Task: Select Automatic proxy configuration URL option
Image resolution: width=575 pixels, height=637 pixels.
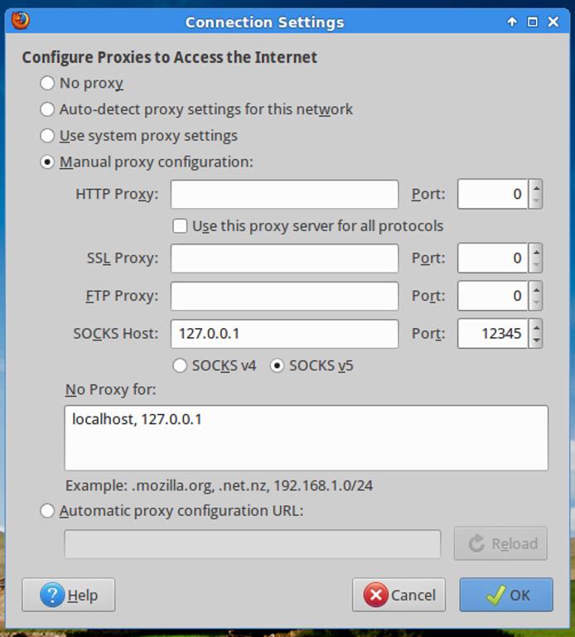Action: 48,511
